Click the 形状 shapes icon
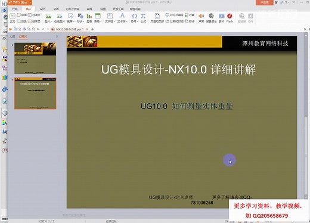 coord(80,16)
